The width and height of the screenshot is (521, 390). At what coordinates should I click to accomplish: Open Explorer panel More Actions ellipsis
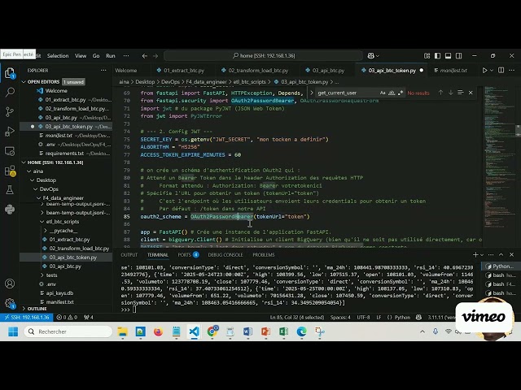pos(103,71)
